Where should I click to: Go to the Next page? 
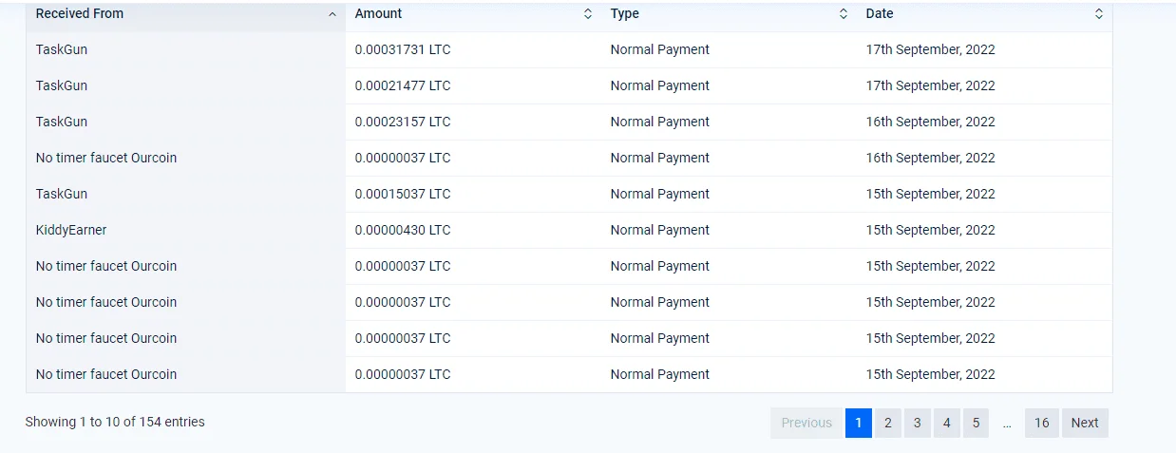pos(1085,423)
